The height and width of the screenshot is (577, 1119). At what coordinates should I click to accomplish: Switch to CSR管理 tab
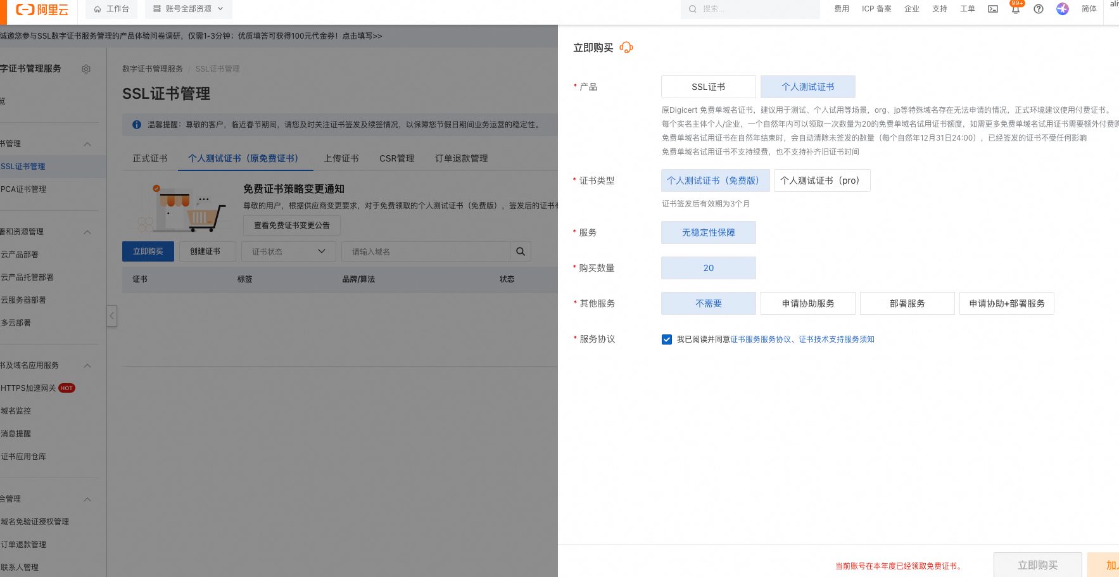coord(397,158)
